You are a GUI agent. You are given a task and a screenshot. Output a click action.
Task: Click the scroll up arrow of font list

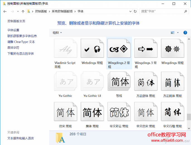189,39
